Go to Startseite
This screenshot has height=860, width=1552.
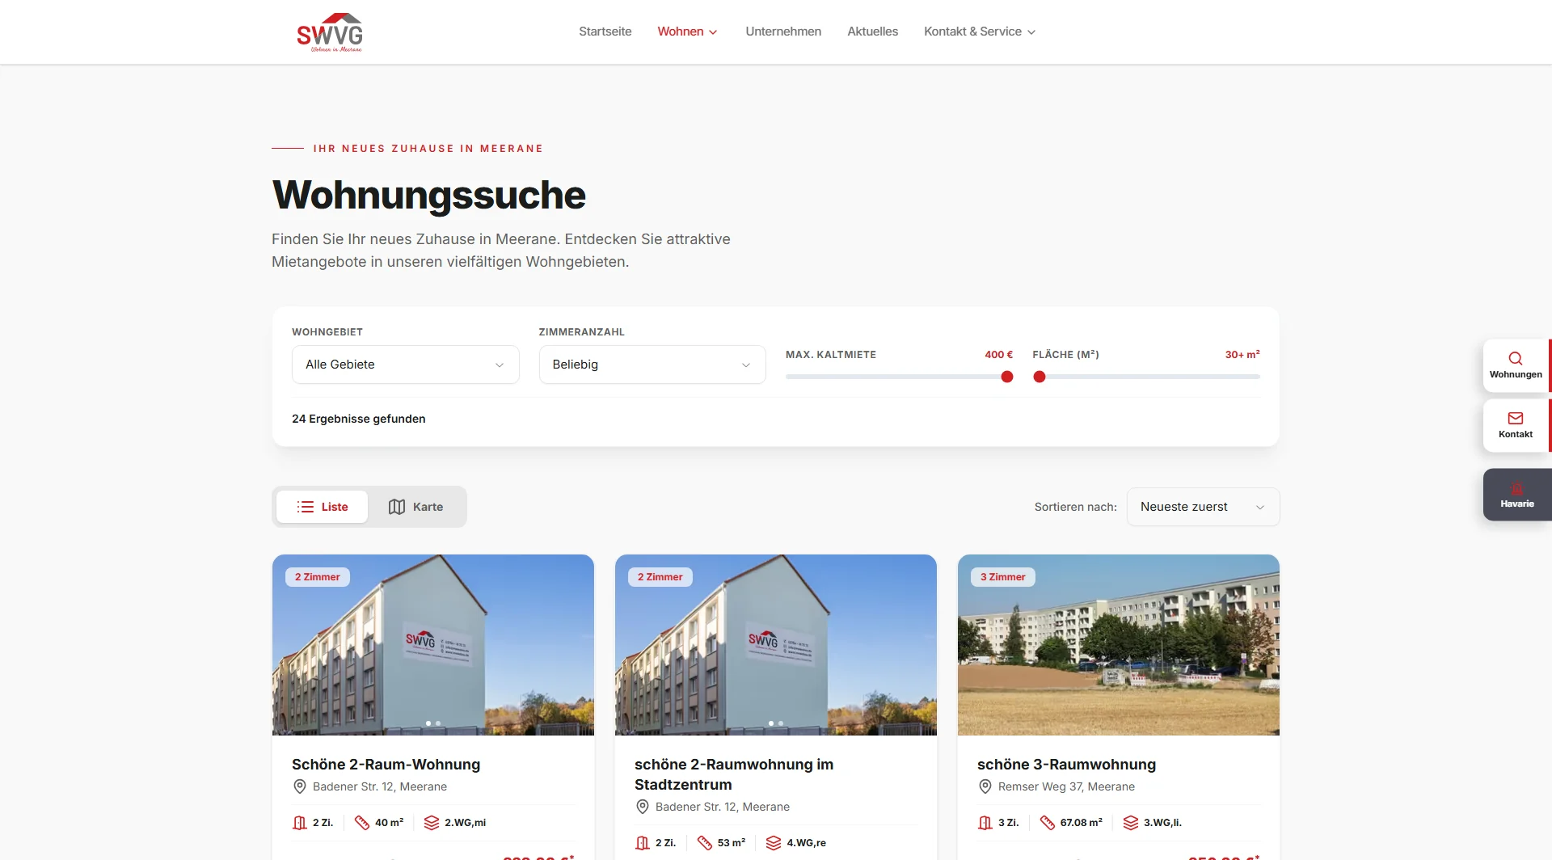click(605, 32)
